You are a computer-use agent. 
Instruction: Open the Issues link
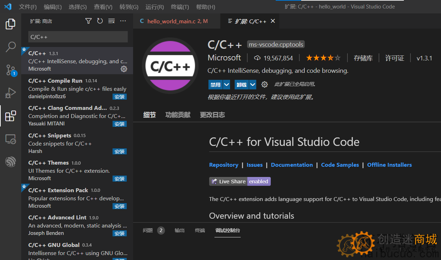pos(254,165)
